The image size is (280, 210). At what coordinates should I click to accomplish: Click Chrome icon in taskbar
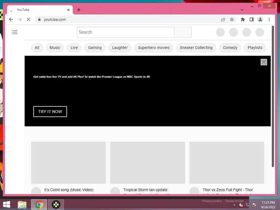coord(39,205)
